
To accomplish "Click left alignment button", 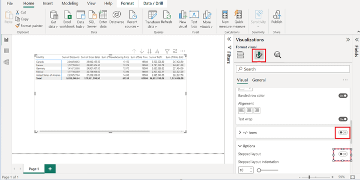I will tap(241, 110).
